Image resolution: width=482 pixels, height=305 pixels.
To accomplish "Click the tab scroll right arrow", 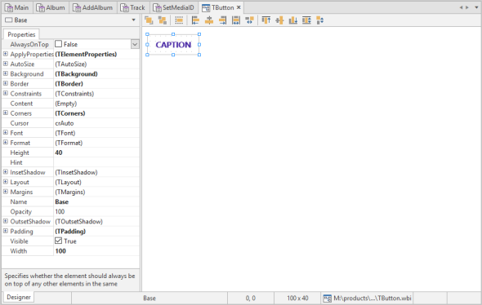I will 467,7.
